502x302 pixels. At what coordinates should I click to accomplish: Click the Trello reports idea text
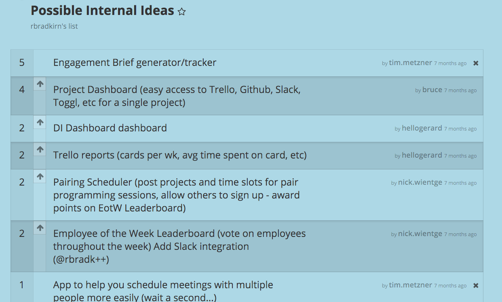click(x=180, y=155)
